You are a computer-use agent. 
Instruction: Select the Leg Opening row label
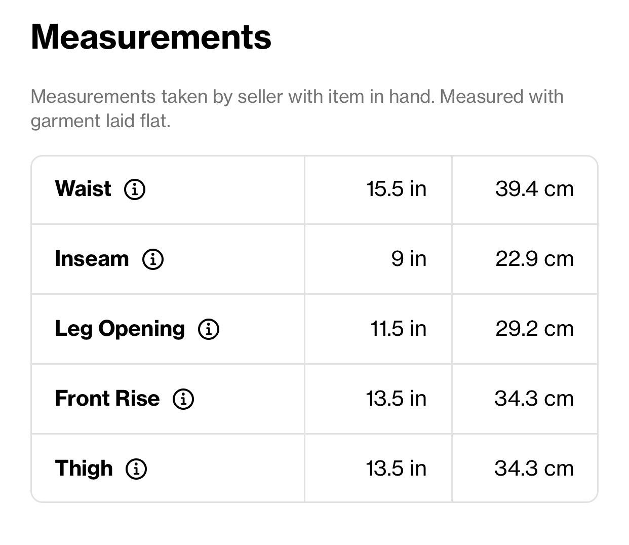(120, 329)
